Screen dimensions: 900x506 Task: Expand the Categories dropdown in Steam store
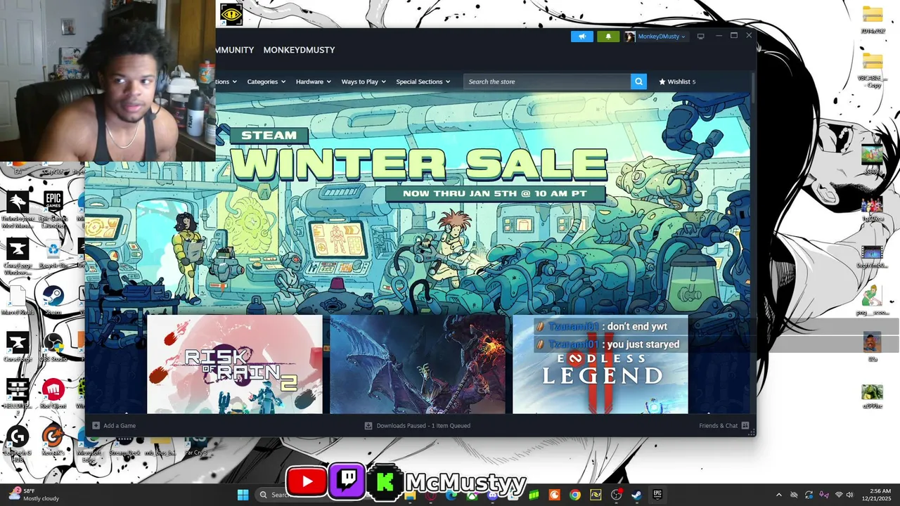266,82
